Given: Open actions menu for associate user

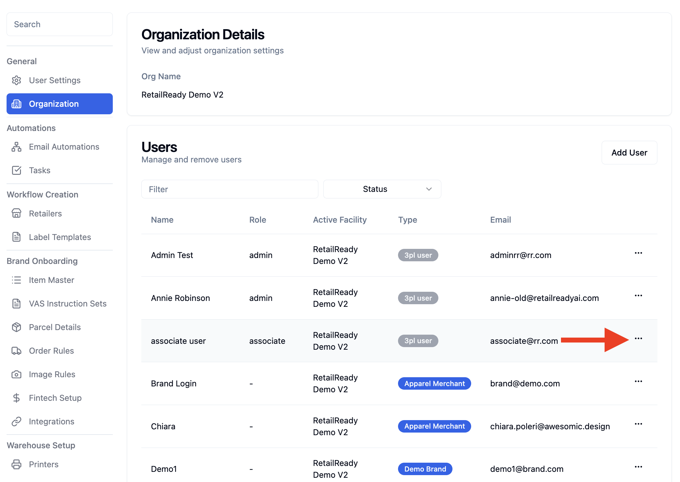Looking at the screenshot, I should (x=638, y=338).
